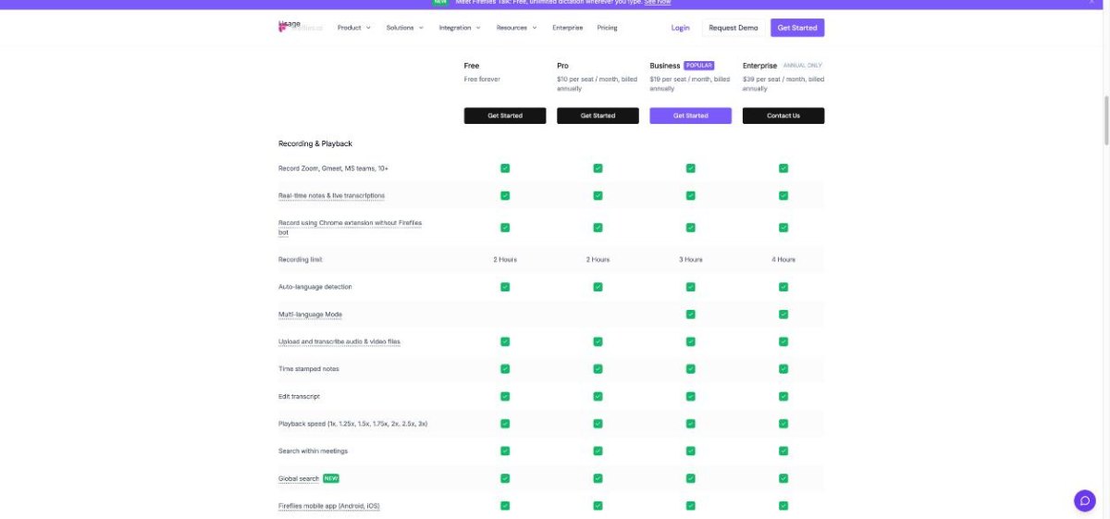Click Enterprise checkmark for Playback speed row
The height and width of the screenshot is (519, 1110).
(783, 424)
